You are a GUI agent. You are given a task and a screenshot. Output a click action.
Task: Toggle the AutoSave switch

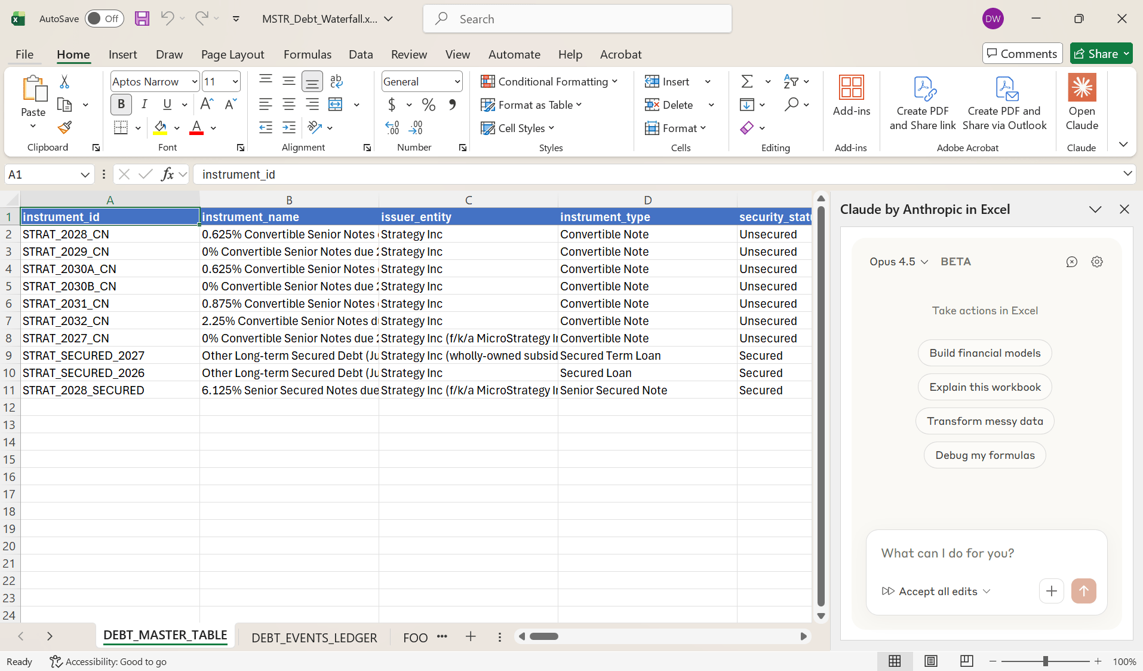point(104,19)
